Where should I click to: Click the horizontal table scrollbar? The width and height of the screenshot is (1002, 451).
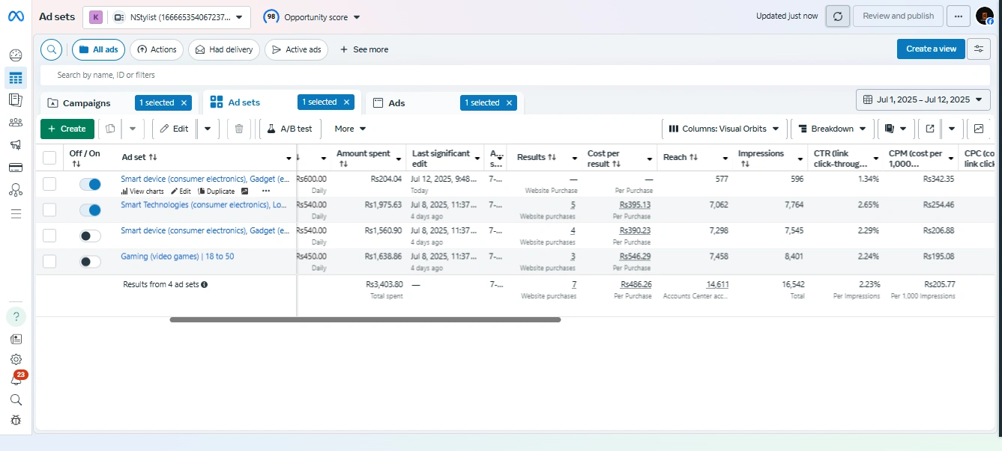[365, 319]
